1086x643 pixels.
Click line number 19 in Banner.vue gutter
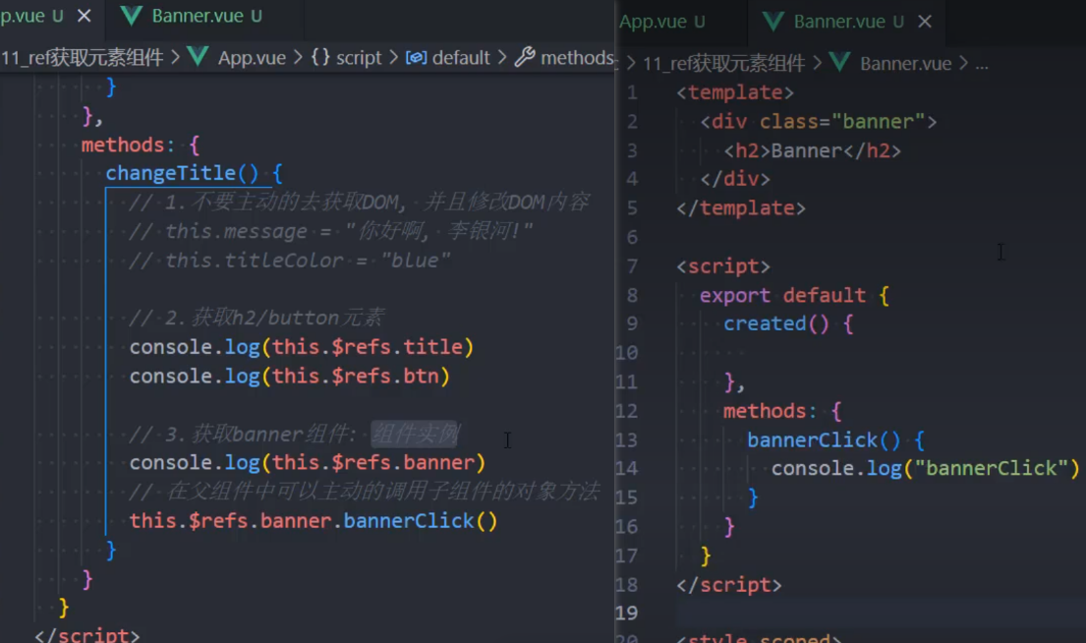[x=626, y=614]
